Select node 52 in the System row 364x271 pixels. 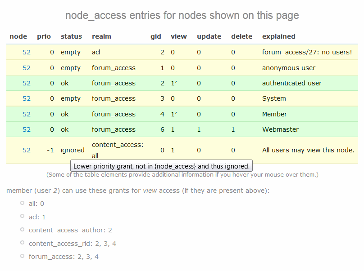pyautogui.click(x=27, y=98)
